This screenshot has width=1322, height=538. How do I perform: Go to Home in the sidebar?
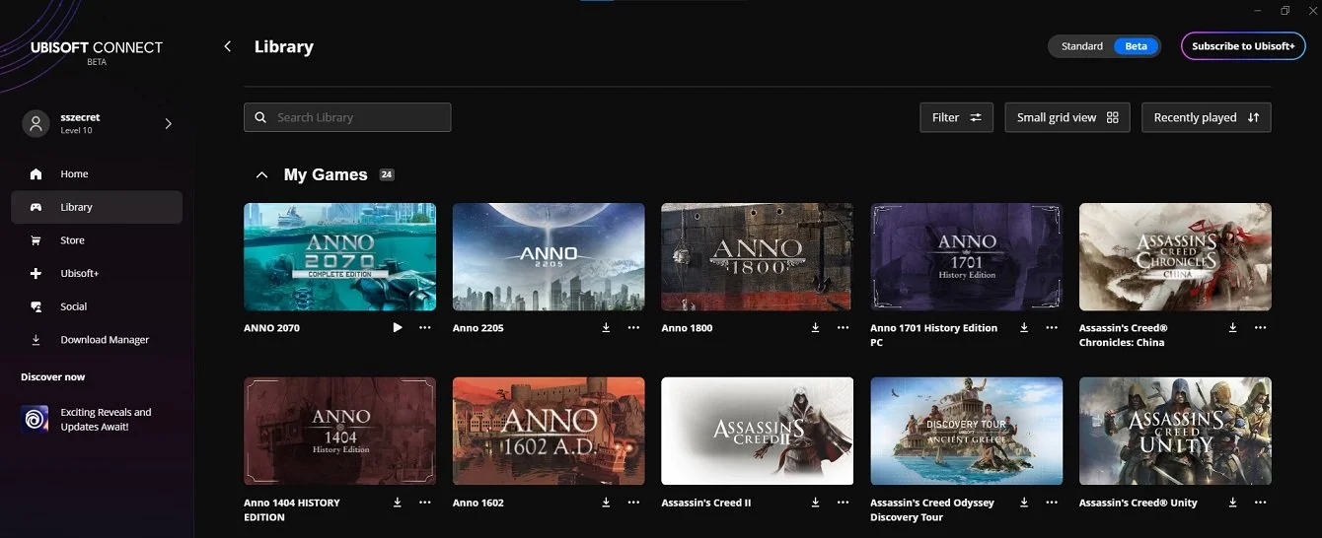pos(97,173)
